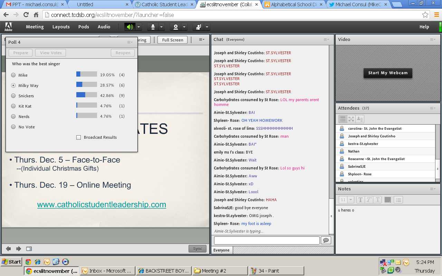Image resolution: width=442 pixels, height=276 pixels.
Task: Toggle bulleted list in Notes pod
Action: (398, 200)
